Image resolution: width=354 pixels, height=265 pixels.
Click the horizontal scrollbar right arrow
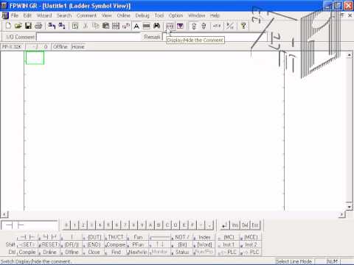click(341, 215)
